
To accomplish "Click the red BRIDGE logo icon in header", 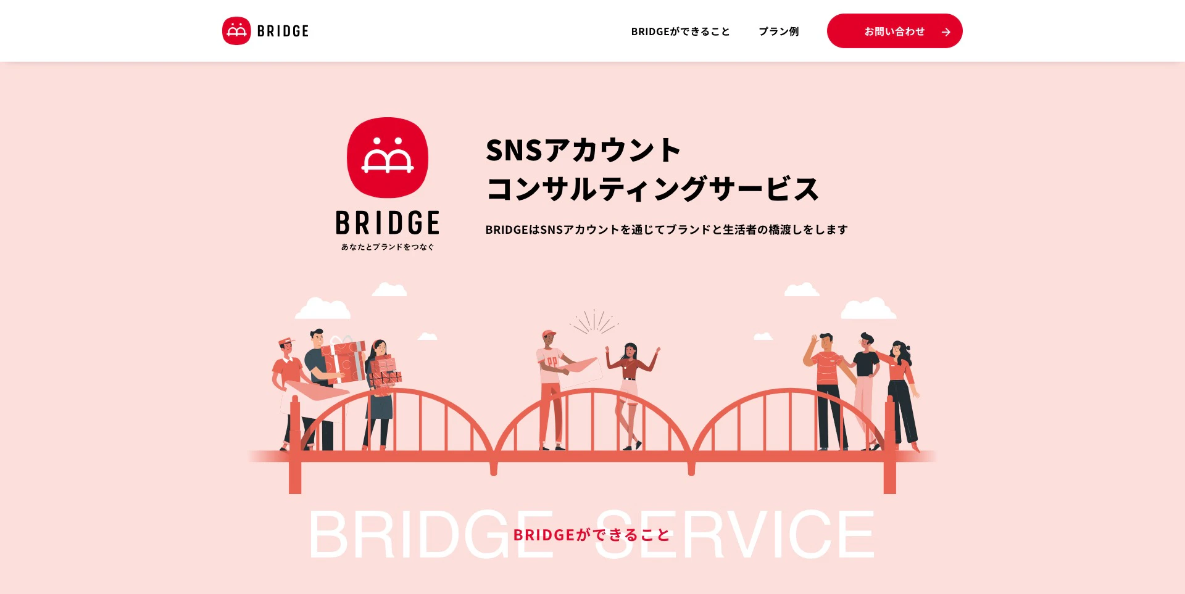I will point(236,31).
